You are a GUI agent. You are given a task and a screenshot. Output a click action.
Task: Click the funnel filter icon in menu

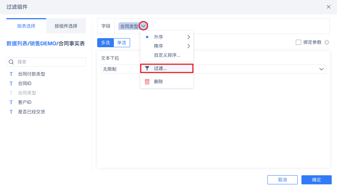point(147,68)
